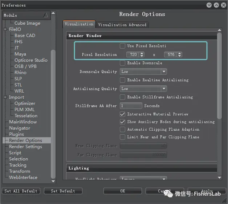Open Opticore Studio module settings

point(31,60)
